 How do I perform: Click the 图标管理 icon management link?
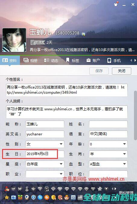[126, 193]
